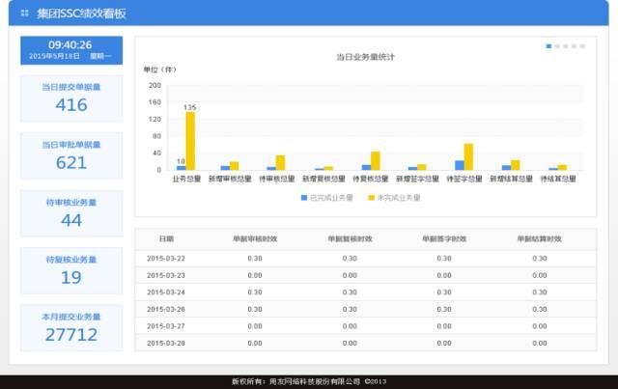Click the 待签字总量 axis label
This screenshot has width=618, height=389.
click(x=464, y=179)
